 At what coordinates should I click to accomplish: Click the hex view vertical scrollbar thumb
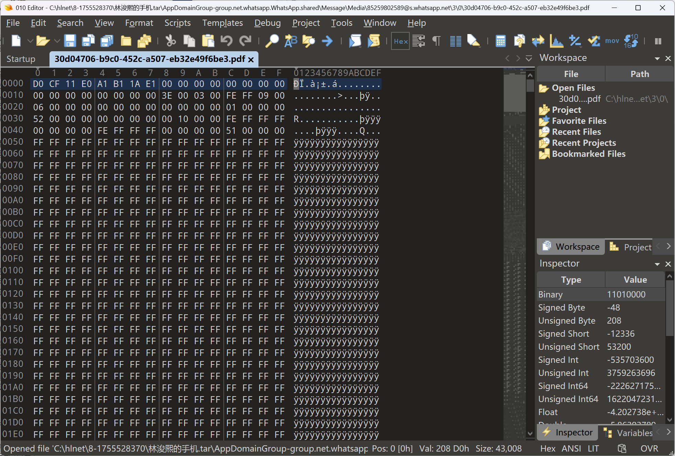click(x=530, y=85)
